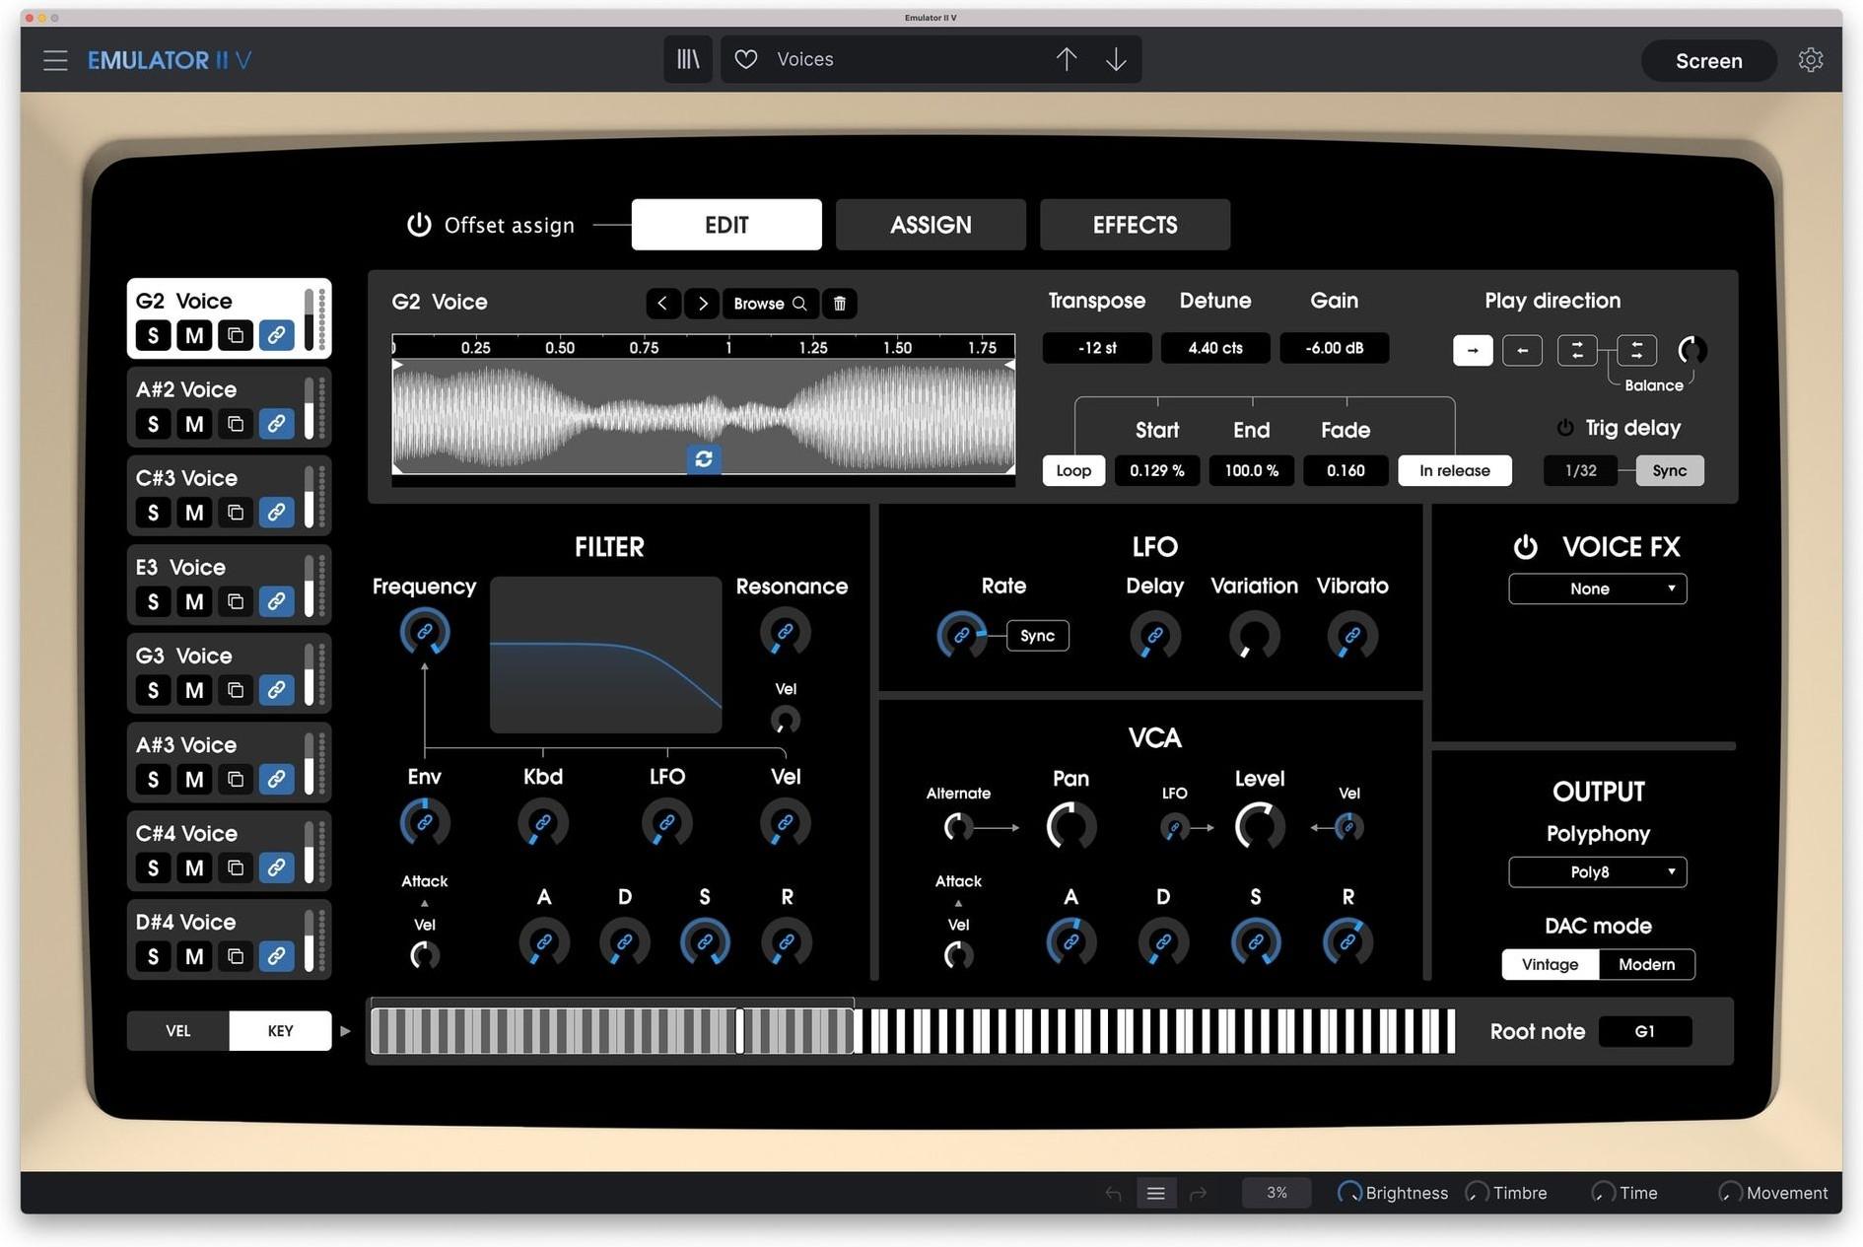Open the Polyphony Poly8 dropdown
Image resolution: width=1863 pixels, height=1247 pixels.
click(1597, 871)
